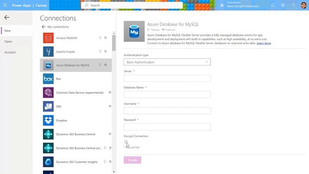309x174 pixels.
Task: Open the settings gear icon
Action: tap(283, 5)
